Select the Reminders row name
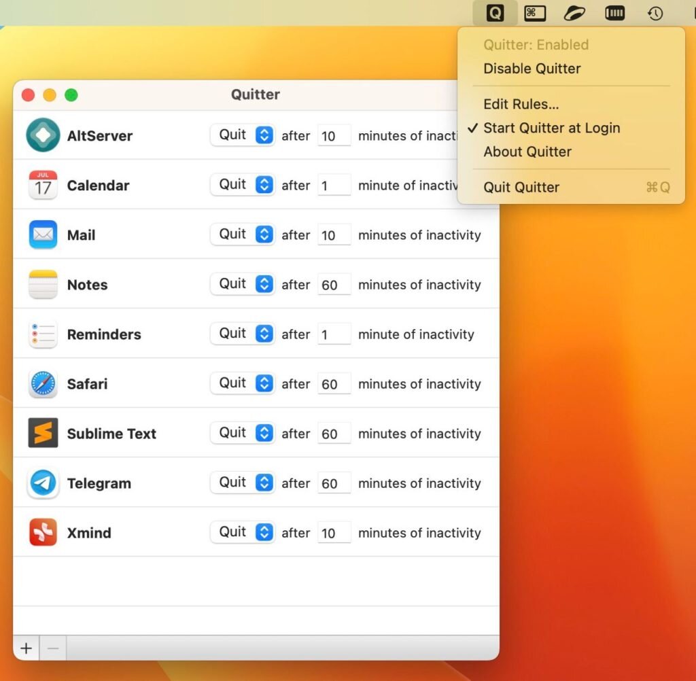The height and width of the screenshot is (681, 696). point(104,335)
